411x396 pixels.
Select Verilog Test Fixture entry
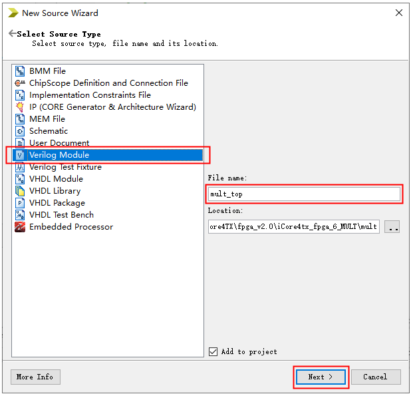(65, 167)
